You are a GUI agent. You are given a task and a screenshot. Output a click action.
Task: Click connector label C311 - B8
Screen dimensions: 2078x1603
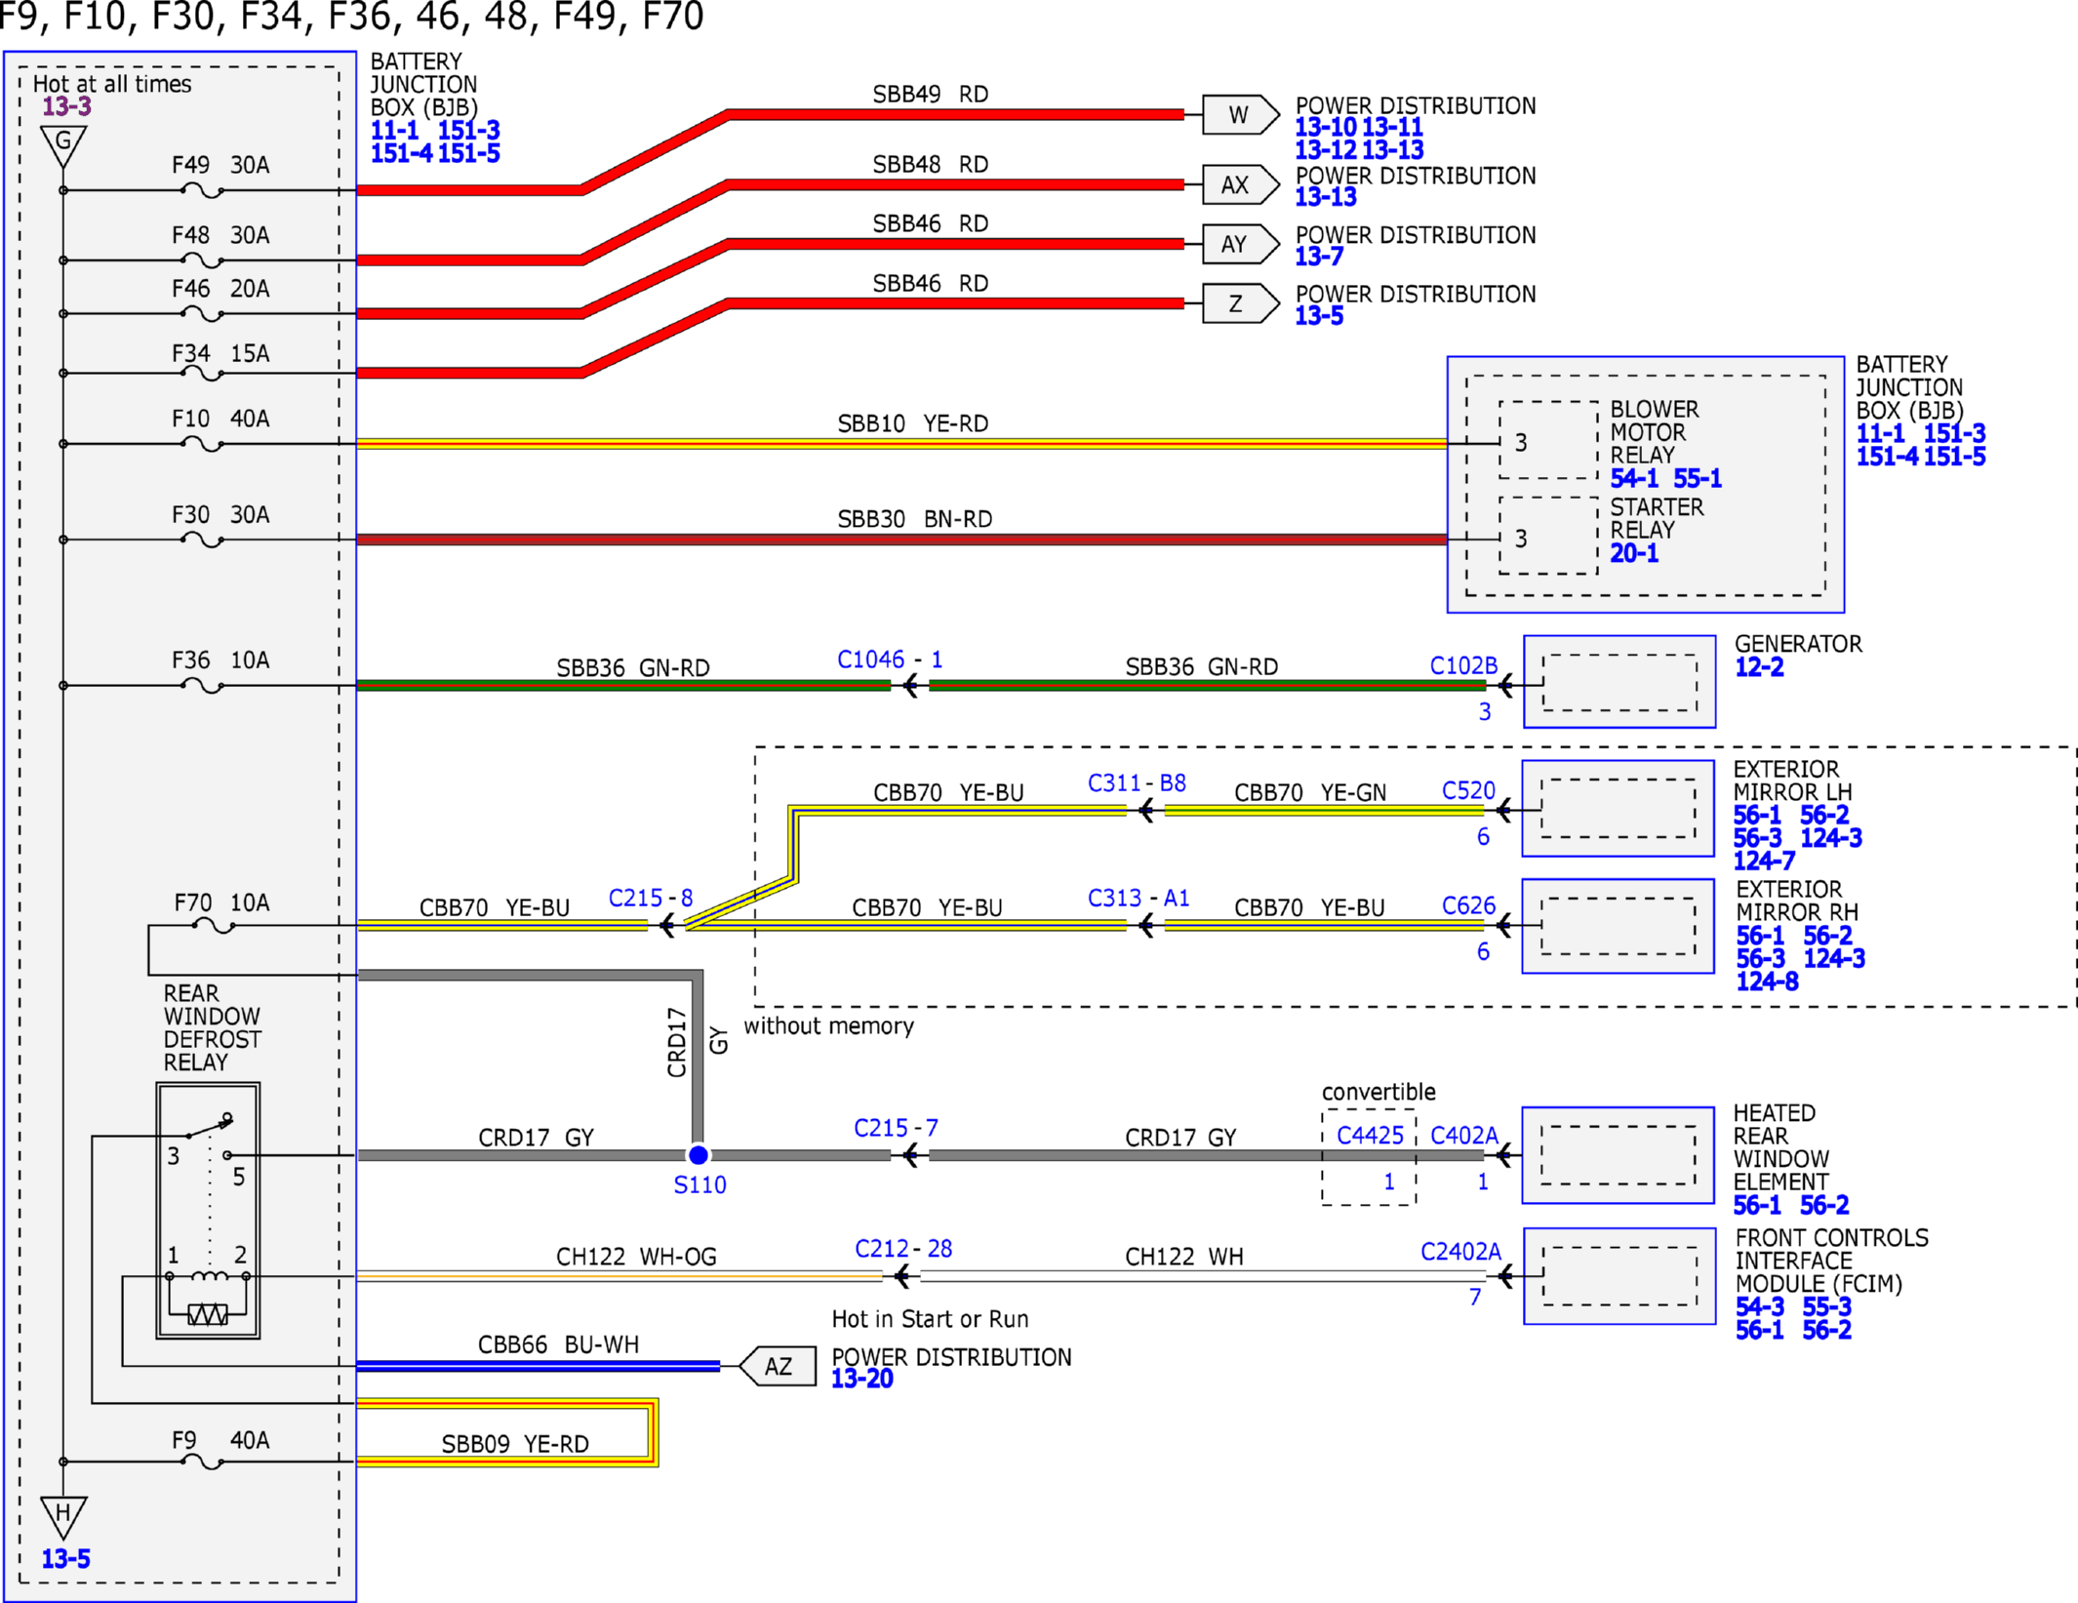[1137, 783]
